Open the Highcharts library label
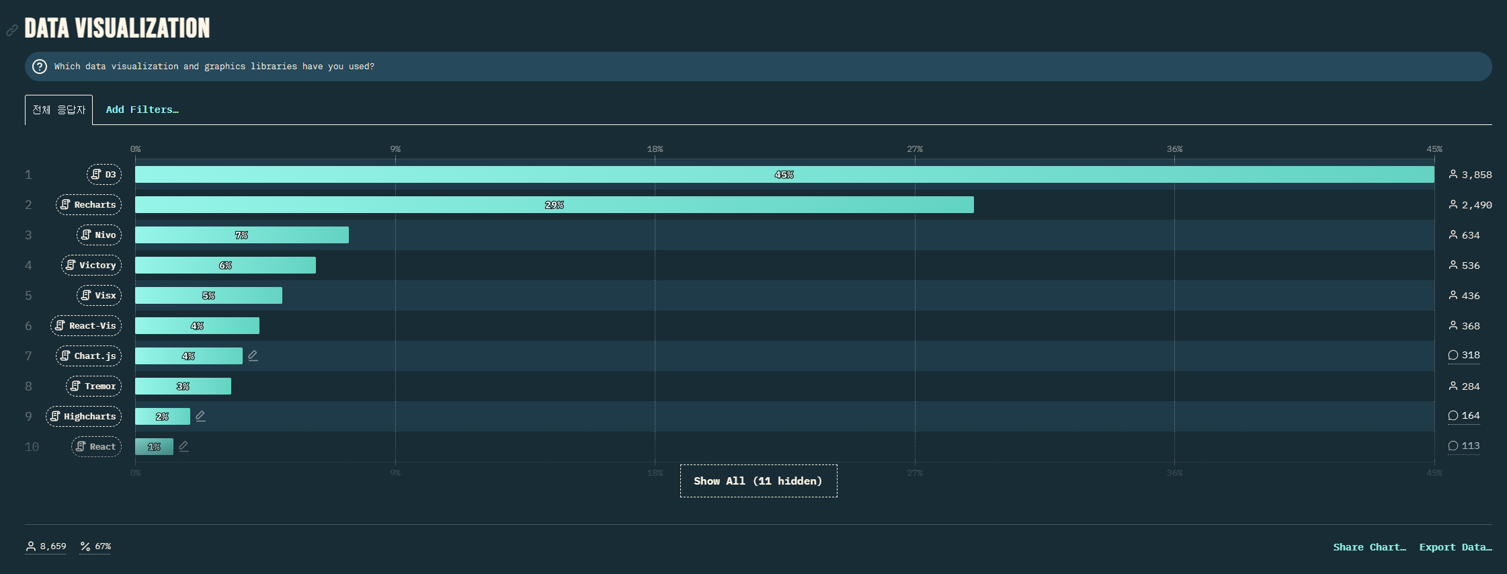Viewport: 1507px width, 574px height. coord(83,416)
